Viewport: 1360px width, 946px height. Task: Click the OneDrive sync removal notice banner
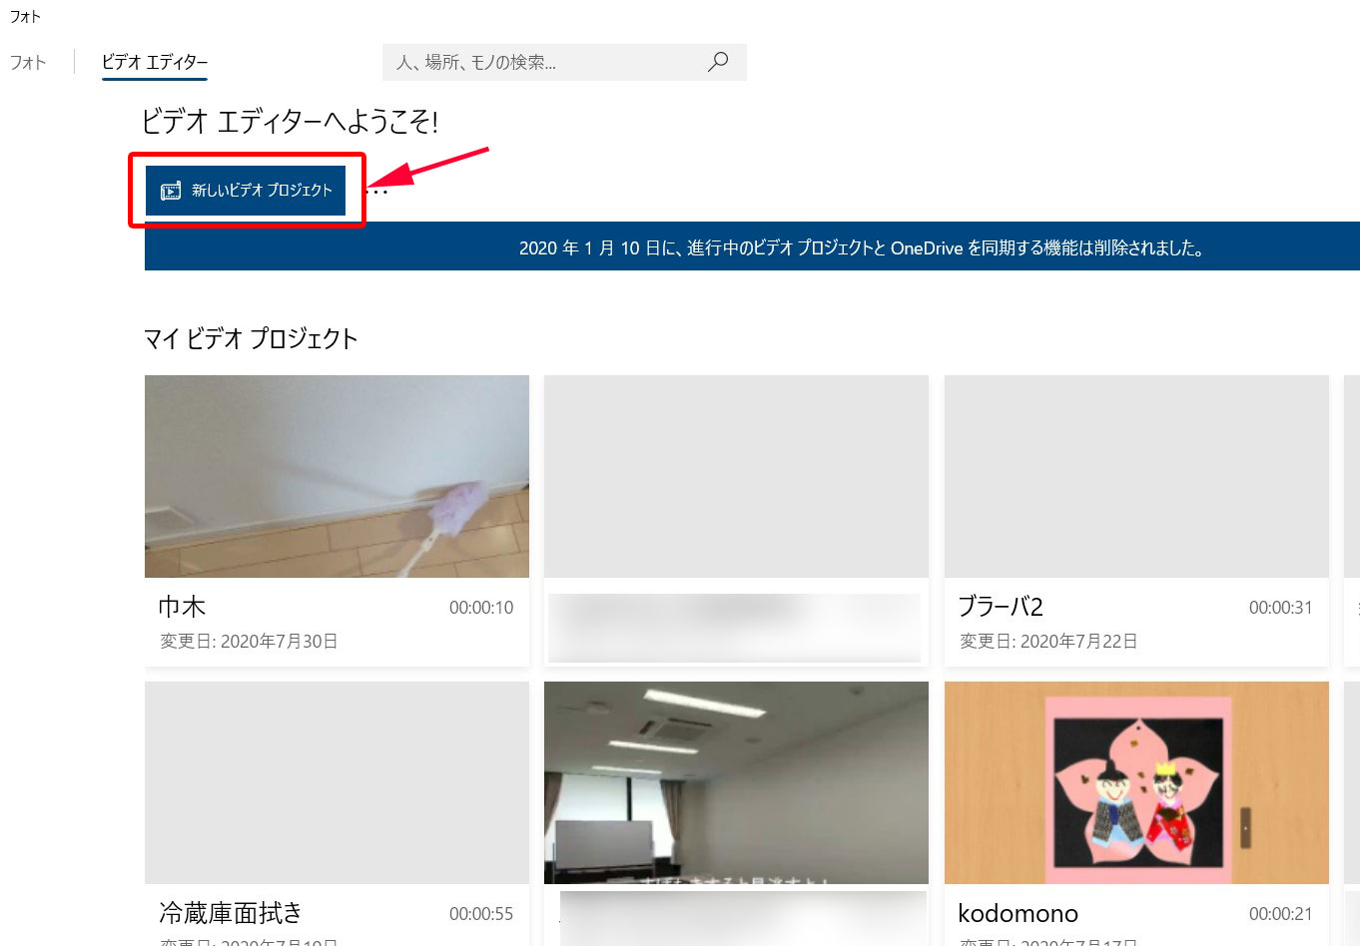tap(752, 246)
